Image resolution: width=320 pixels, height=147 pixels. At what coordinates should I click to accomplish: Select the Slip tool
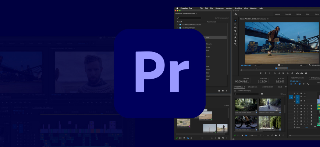click(x=235, y=34)
